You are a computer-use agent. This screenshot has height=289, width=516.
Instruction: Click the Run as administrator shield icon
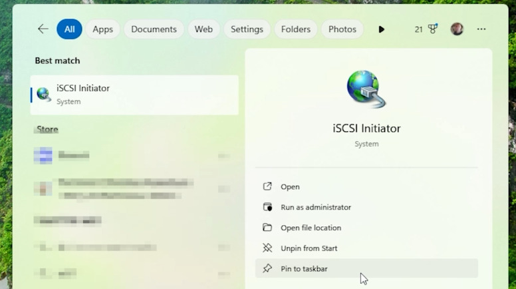click(x=267, y=207)
